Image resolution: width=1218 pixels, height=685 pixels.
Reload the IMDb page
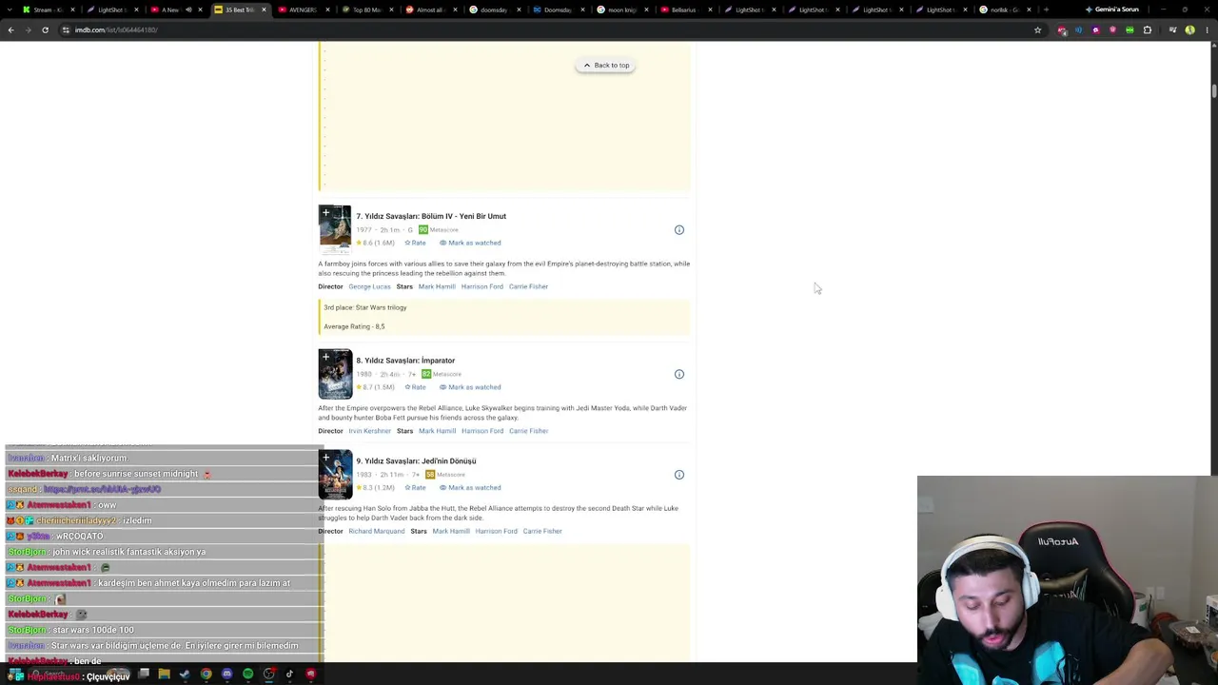click(45, 29)
